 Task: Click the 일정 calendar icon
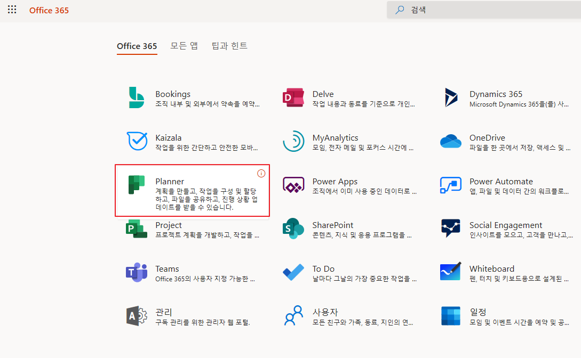click(451, 316)
